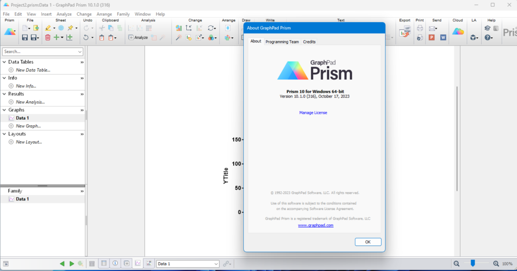Click the double chevron beside Family

click(82, 191)
